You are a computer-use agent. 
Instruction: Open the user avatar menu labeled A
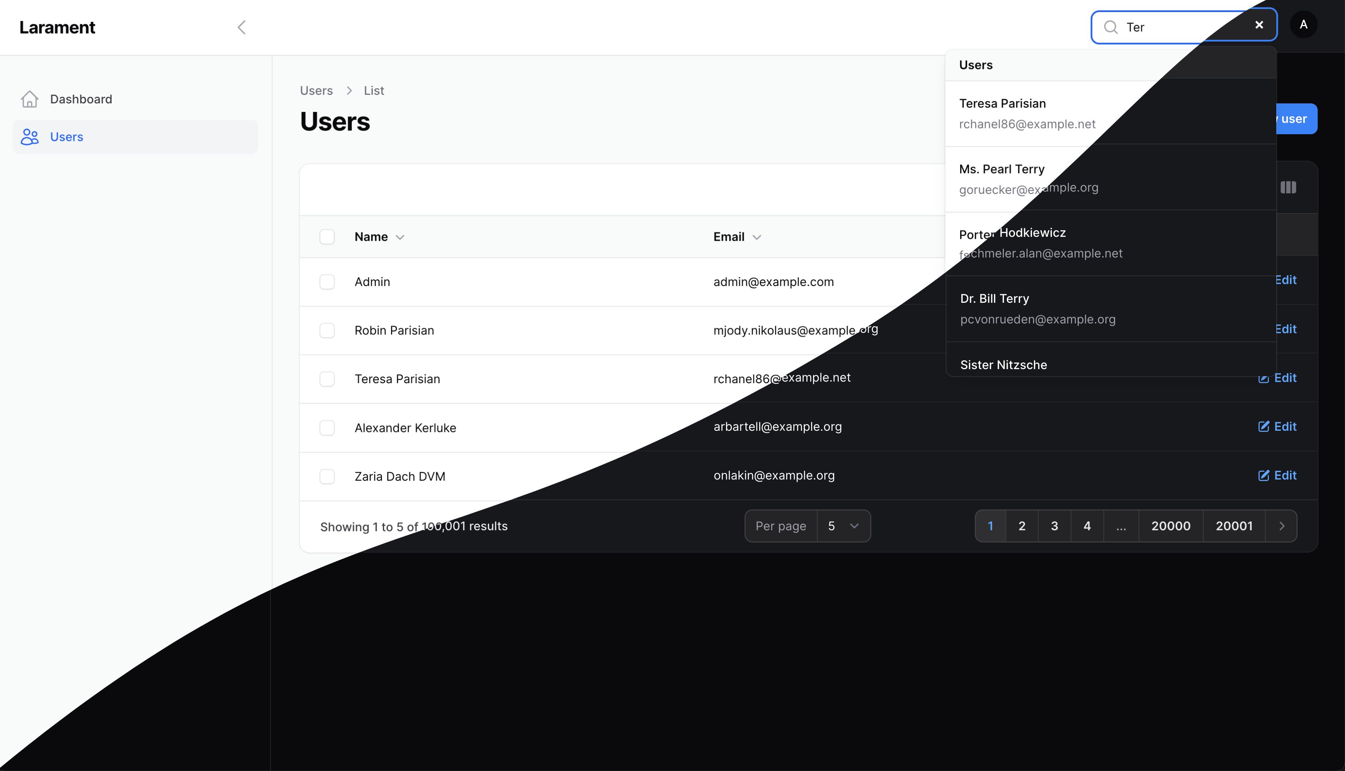tap(1303, 25)
